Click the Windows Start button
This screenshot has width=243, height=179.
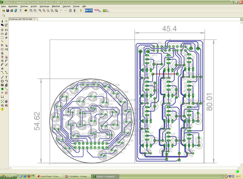pyautogui.click(x=8, y=176)
